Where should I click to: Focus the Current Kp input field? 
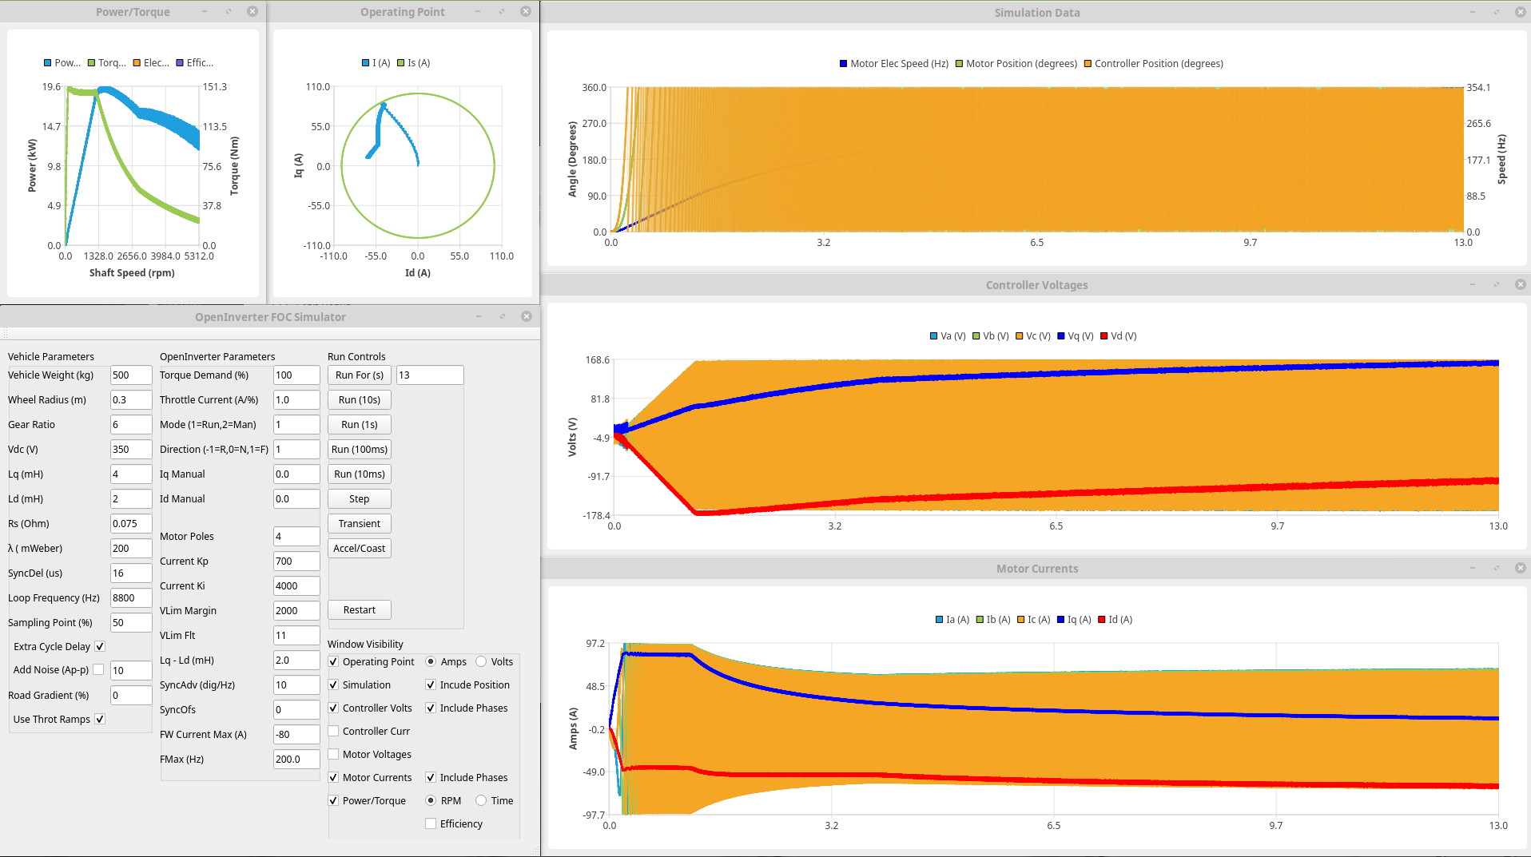[x=296, y=561]
